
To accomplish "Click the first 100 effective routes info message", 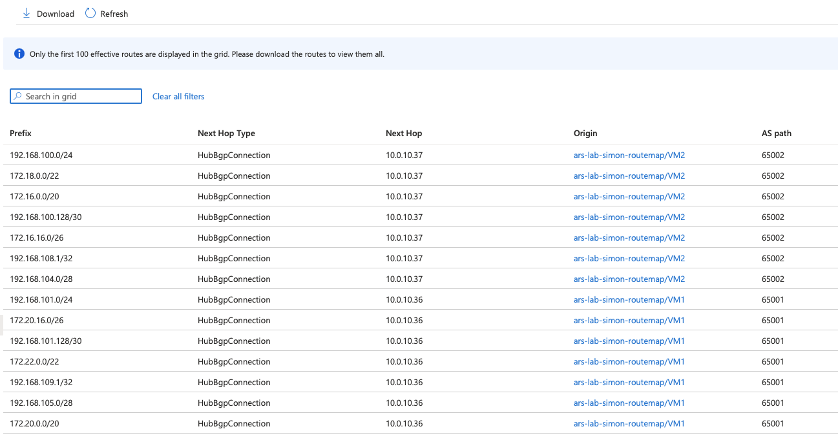I will click(207, 54).
